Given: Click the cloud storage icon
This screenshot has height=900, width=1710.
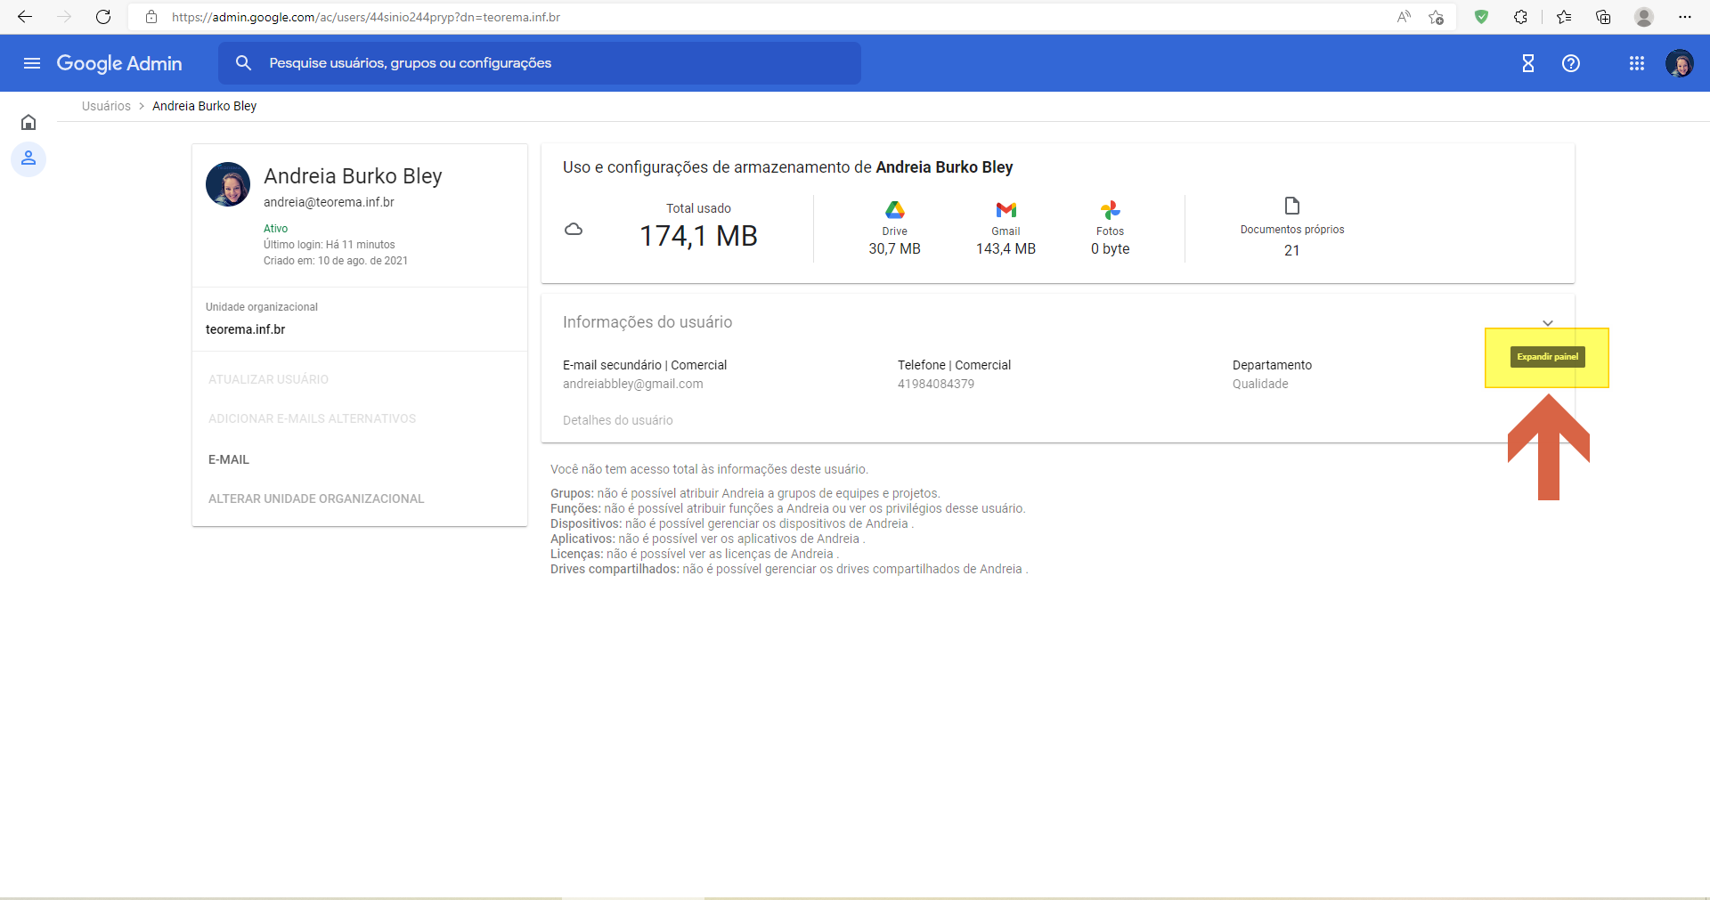Looking at the screenshot, I should pos(574,229).
